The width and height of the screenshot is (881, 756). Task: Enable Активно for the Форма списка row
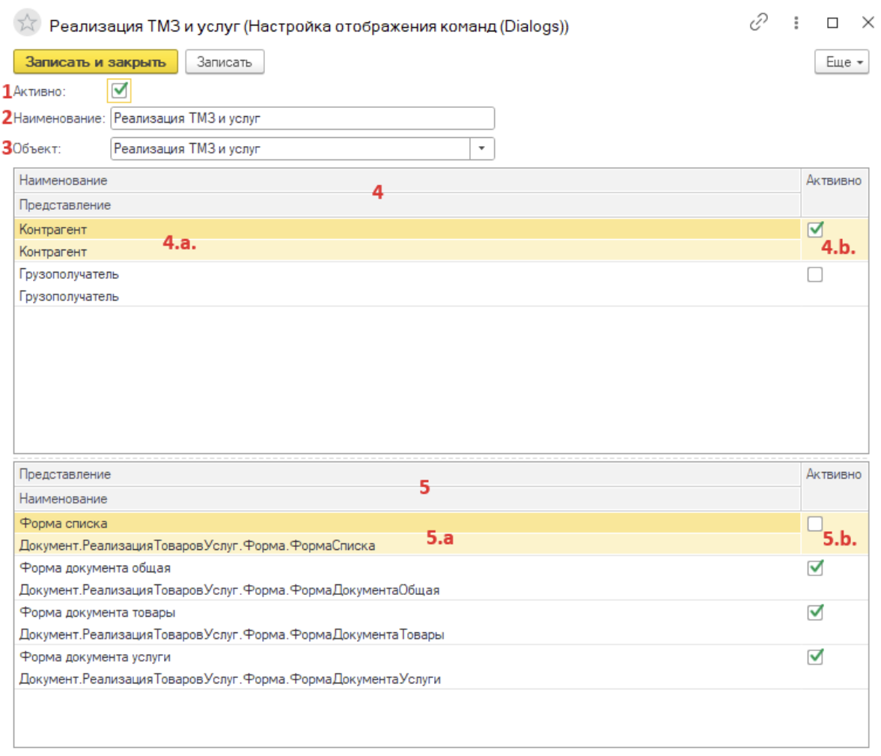[815, 524]
